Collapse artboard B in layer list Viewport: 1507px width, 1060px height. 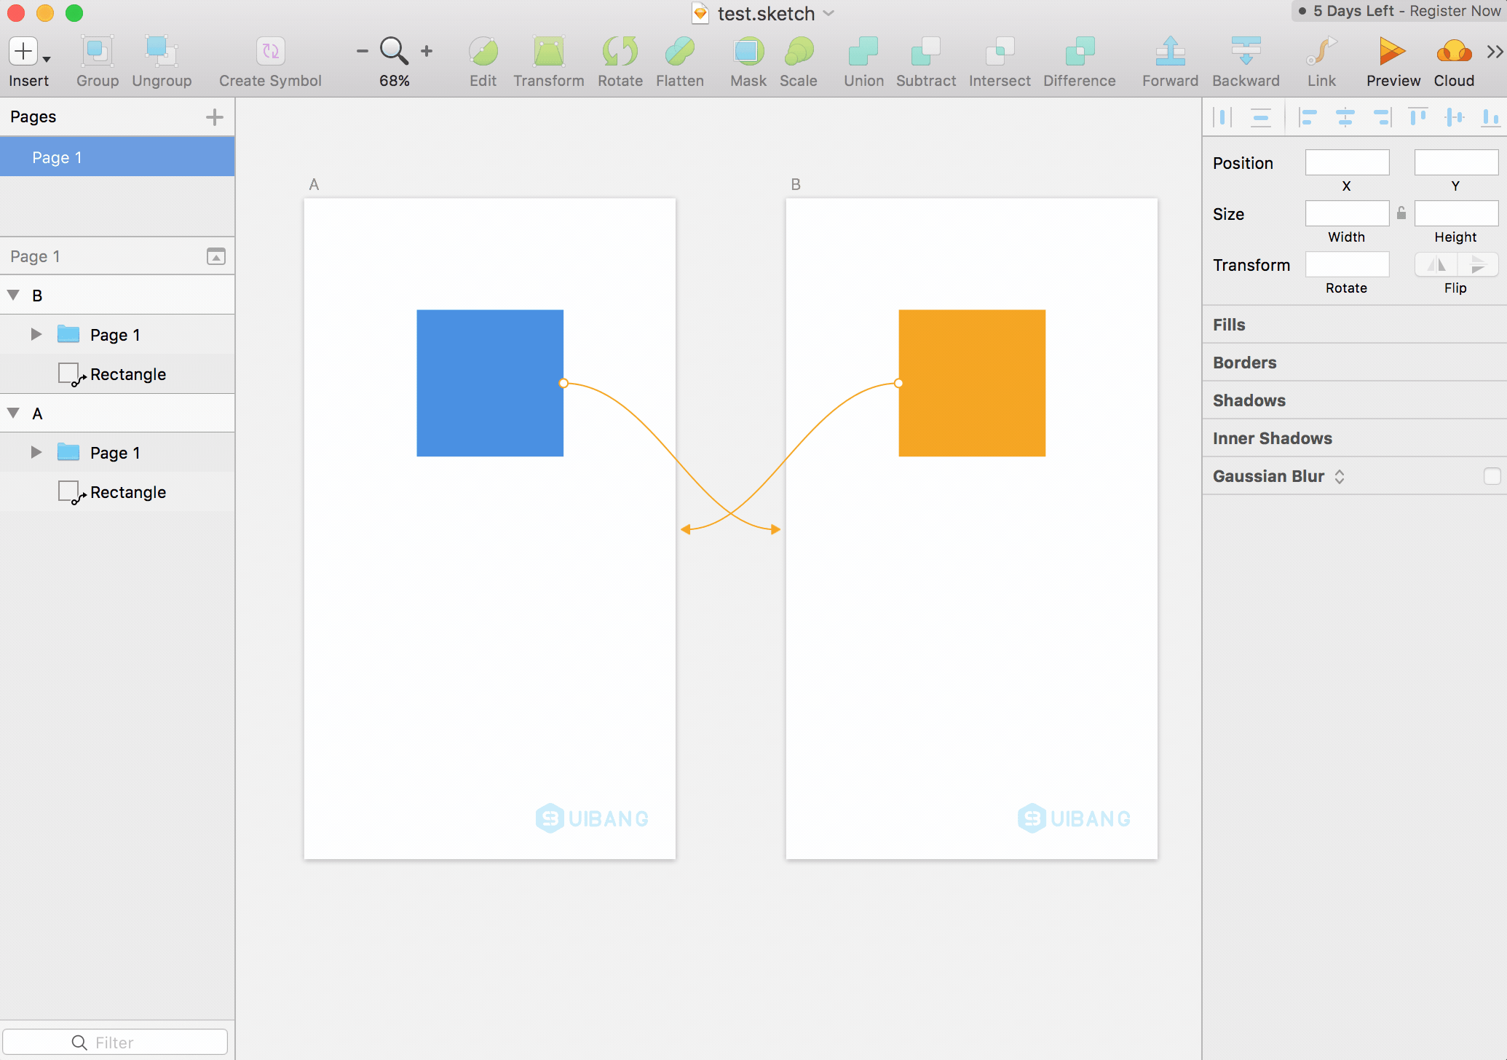coord(13,295)
